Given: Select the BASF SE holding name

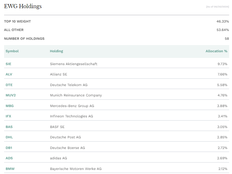Looking at the screenshot, I should tap(57, 127).
